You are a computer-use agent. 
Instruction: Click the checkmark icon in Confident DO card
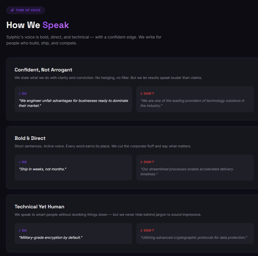pyautogui.click(x=20, y=94)
